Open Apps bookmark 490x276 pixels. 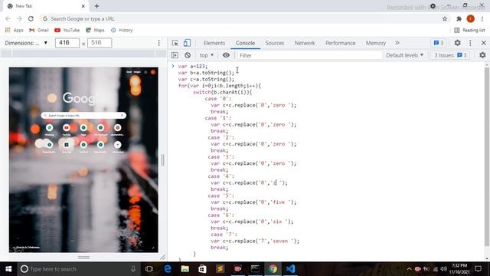click(x=15, y=30)
